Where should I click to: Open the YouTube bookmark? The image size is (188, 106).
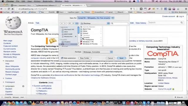pos(5,12)
